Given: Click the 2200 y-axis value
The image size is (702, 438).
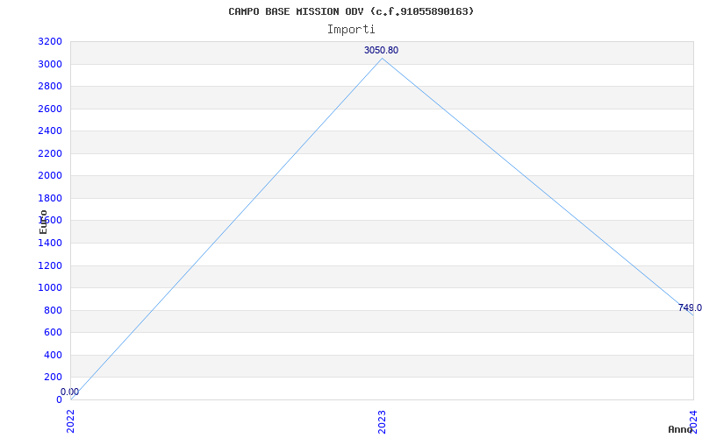Looking at the screenshot, I should point(50,154).
